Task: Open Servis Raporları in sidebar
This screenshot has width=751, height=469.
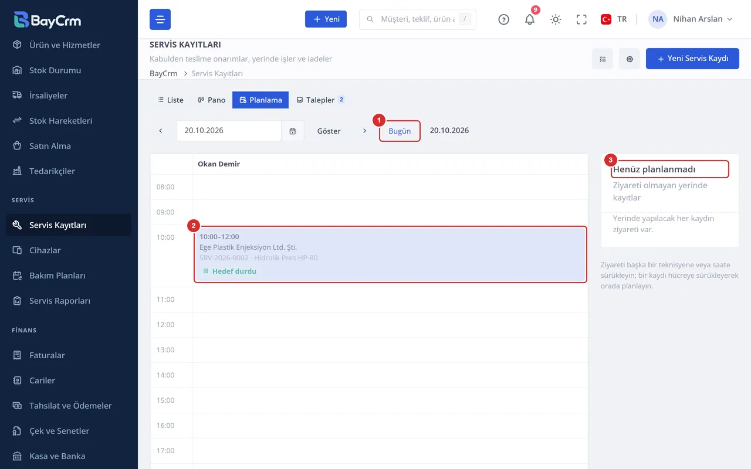Action: coord(69,301)
